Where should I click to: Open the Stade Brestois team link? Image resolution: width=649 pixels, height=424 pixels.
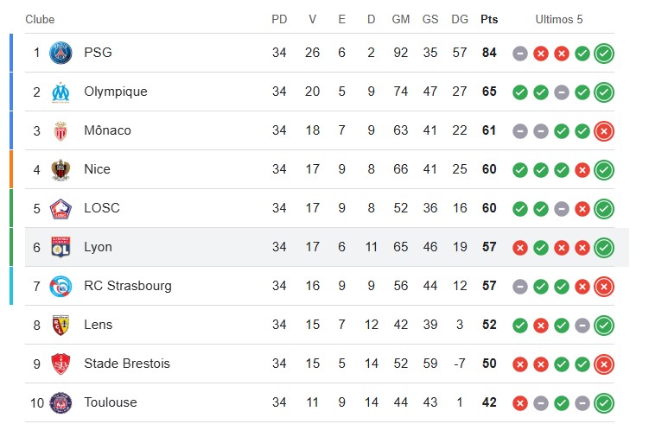(x=127, y=364)
